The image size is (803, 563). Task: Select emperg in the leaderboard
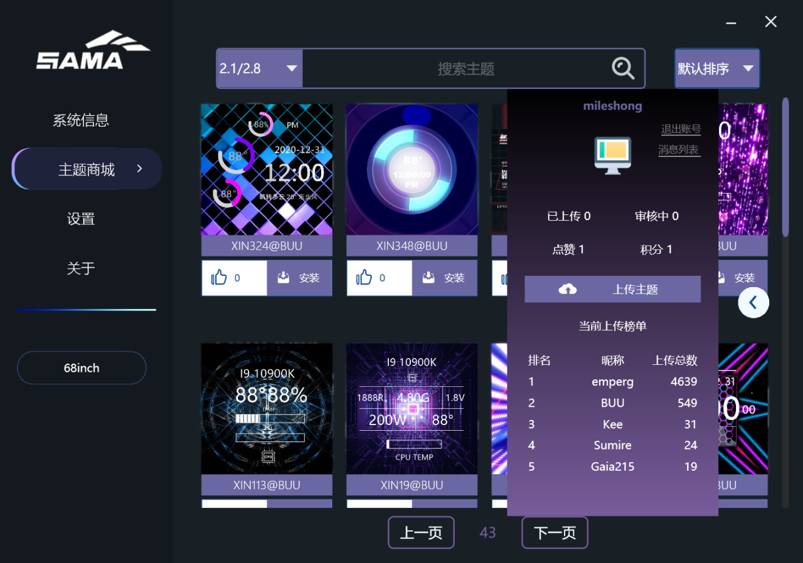tap(613, 382)
